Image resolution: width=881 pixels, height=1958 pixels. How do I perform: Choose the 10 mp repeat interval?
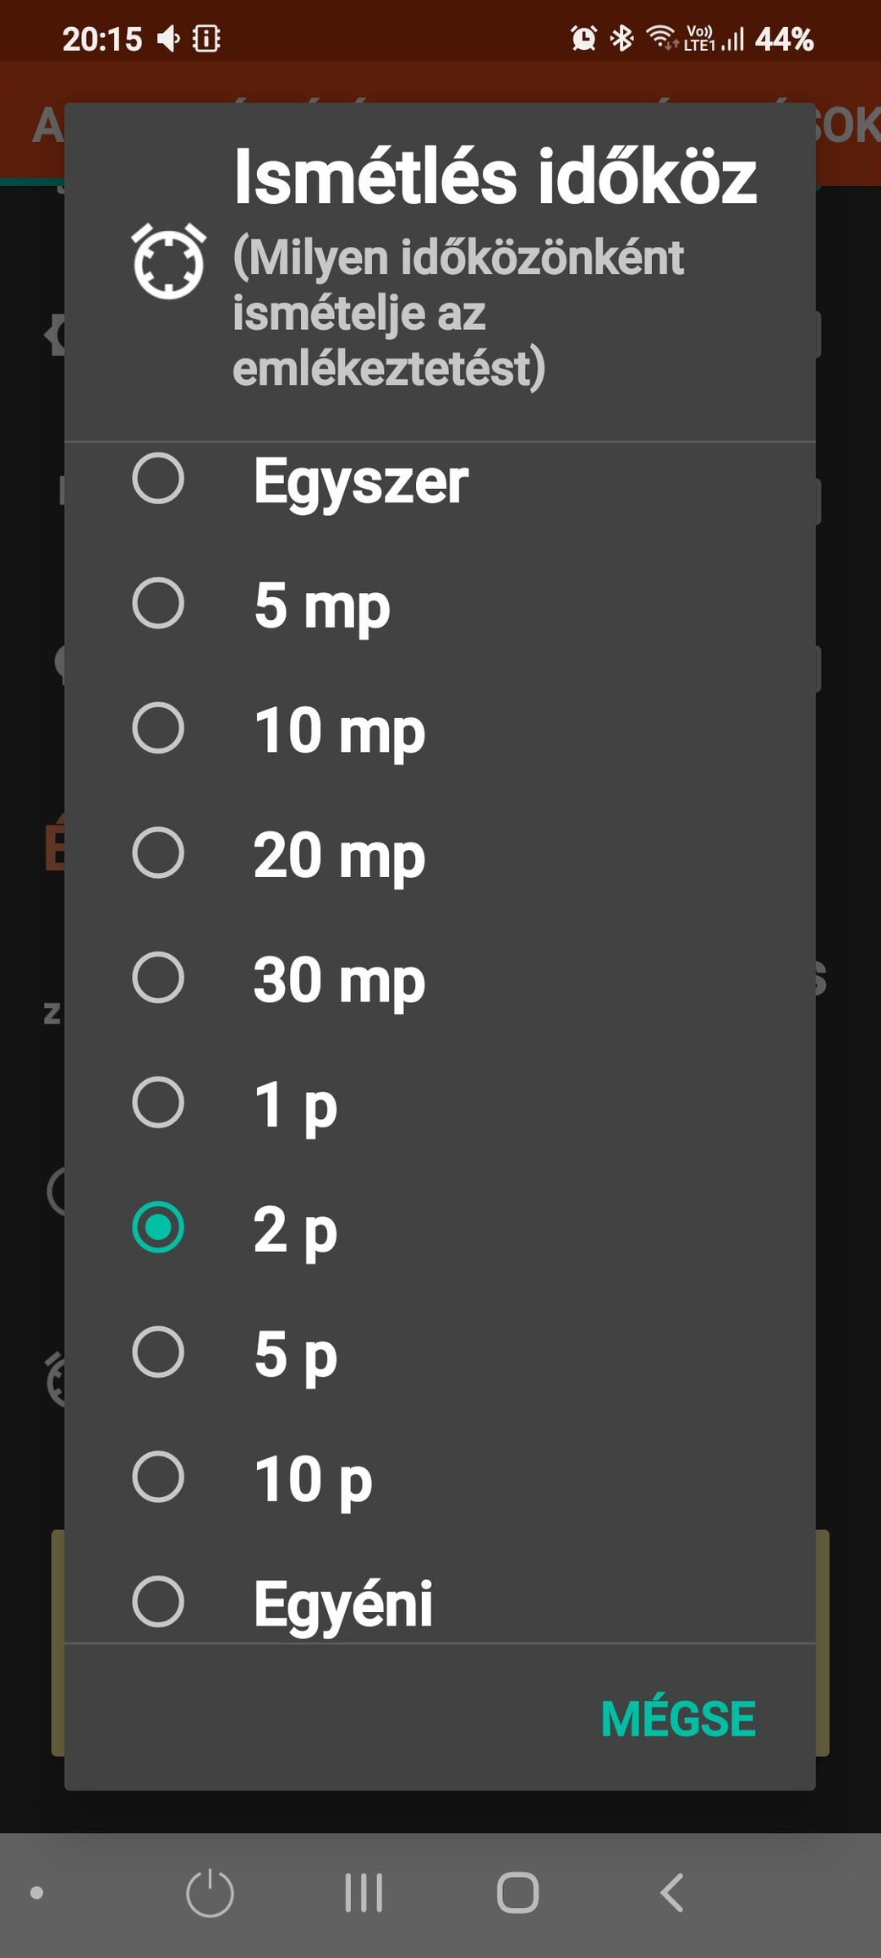coord(440,729)
